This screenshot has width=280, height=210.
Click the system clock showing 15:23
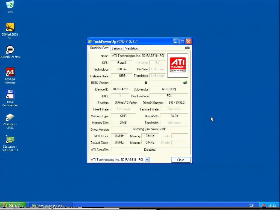pos(272,206)
